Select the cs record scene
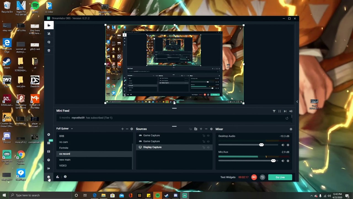This screenshot has height=199, width=353. coord(94,154)
